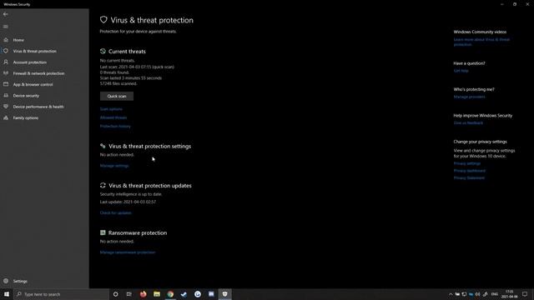The height and width of the screenshot is (300, 534).
Task: Click the volume icon in system tray
Action: (x=477, y=294)
